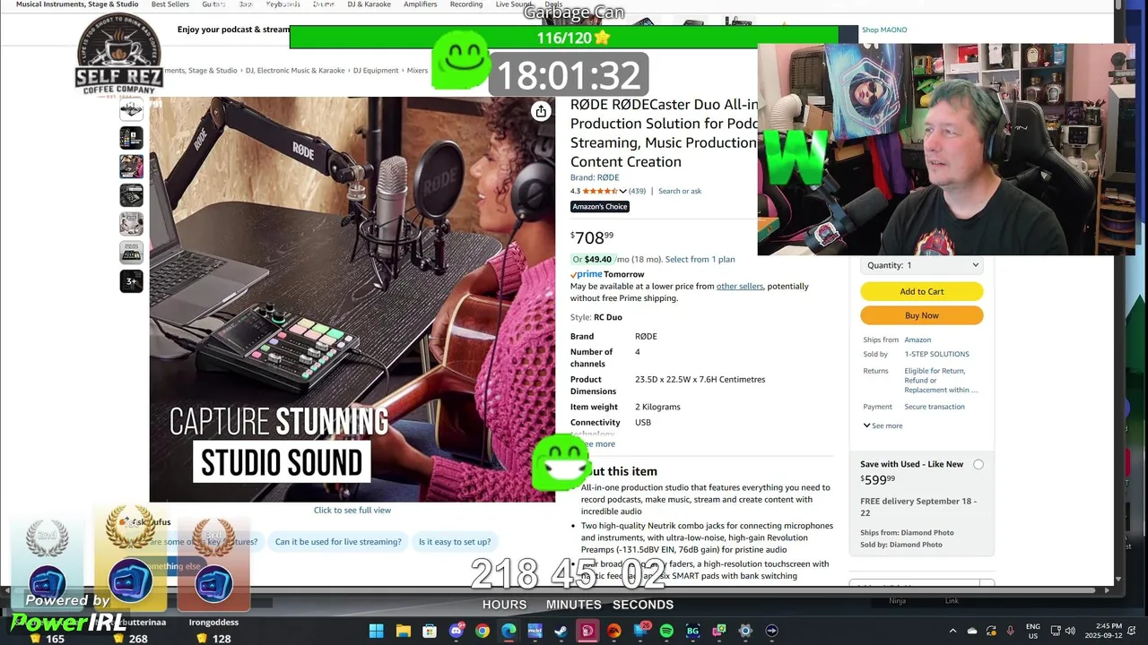Click the share icon on product image

(x=541, y=111)
